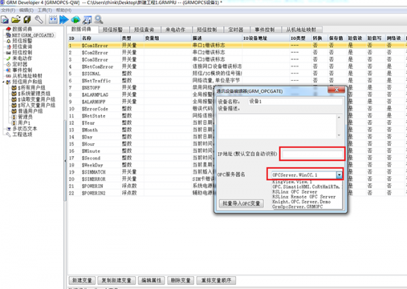Viewport: 407px width, 289px height.
Task: Switch to the 短信控制 tab
Action: [207, 30]
